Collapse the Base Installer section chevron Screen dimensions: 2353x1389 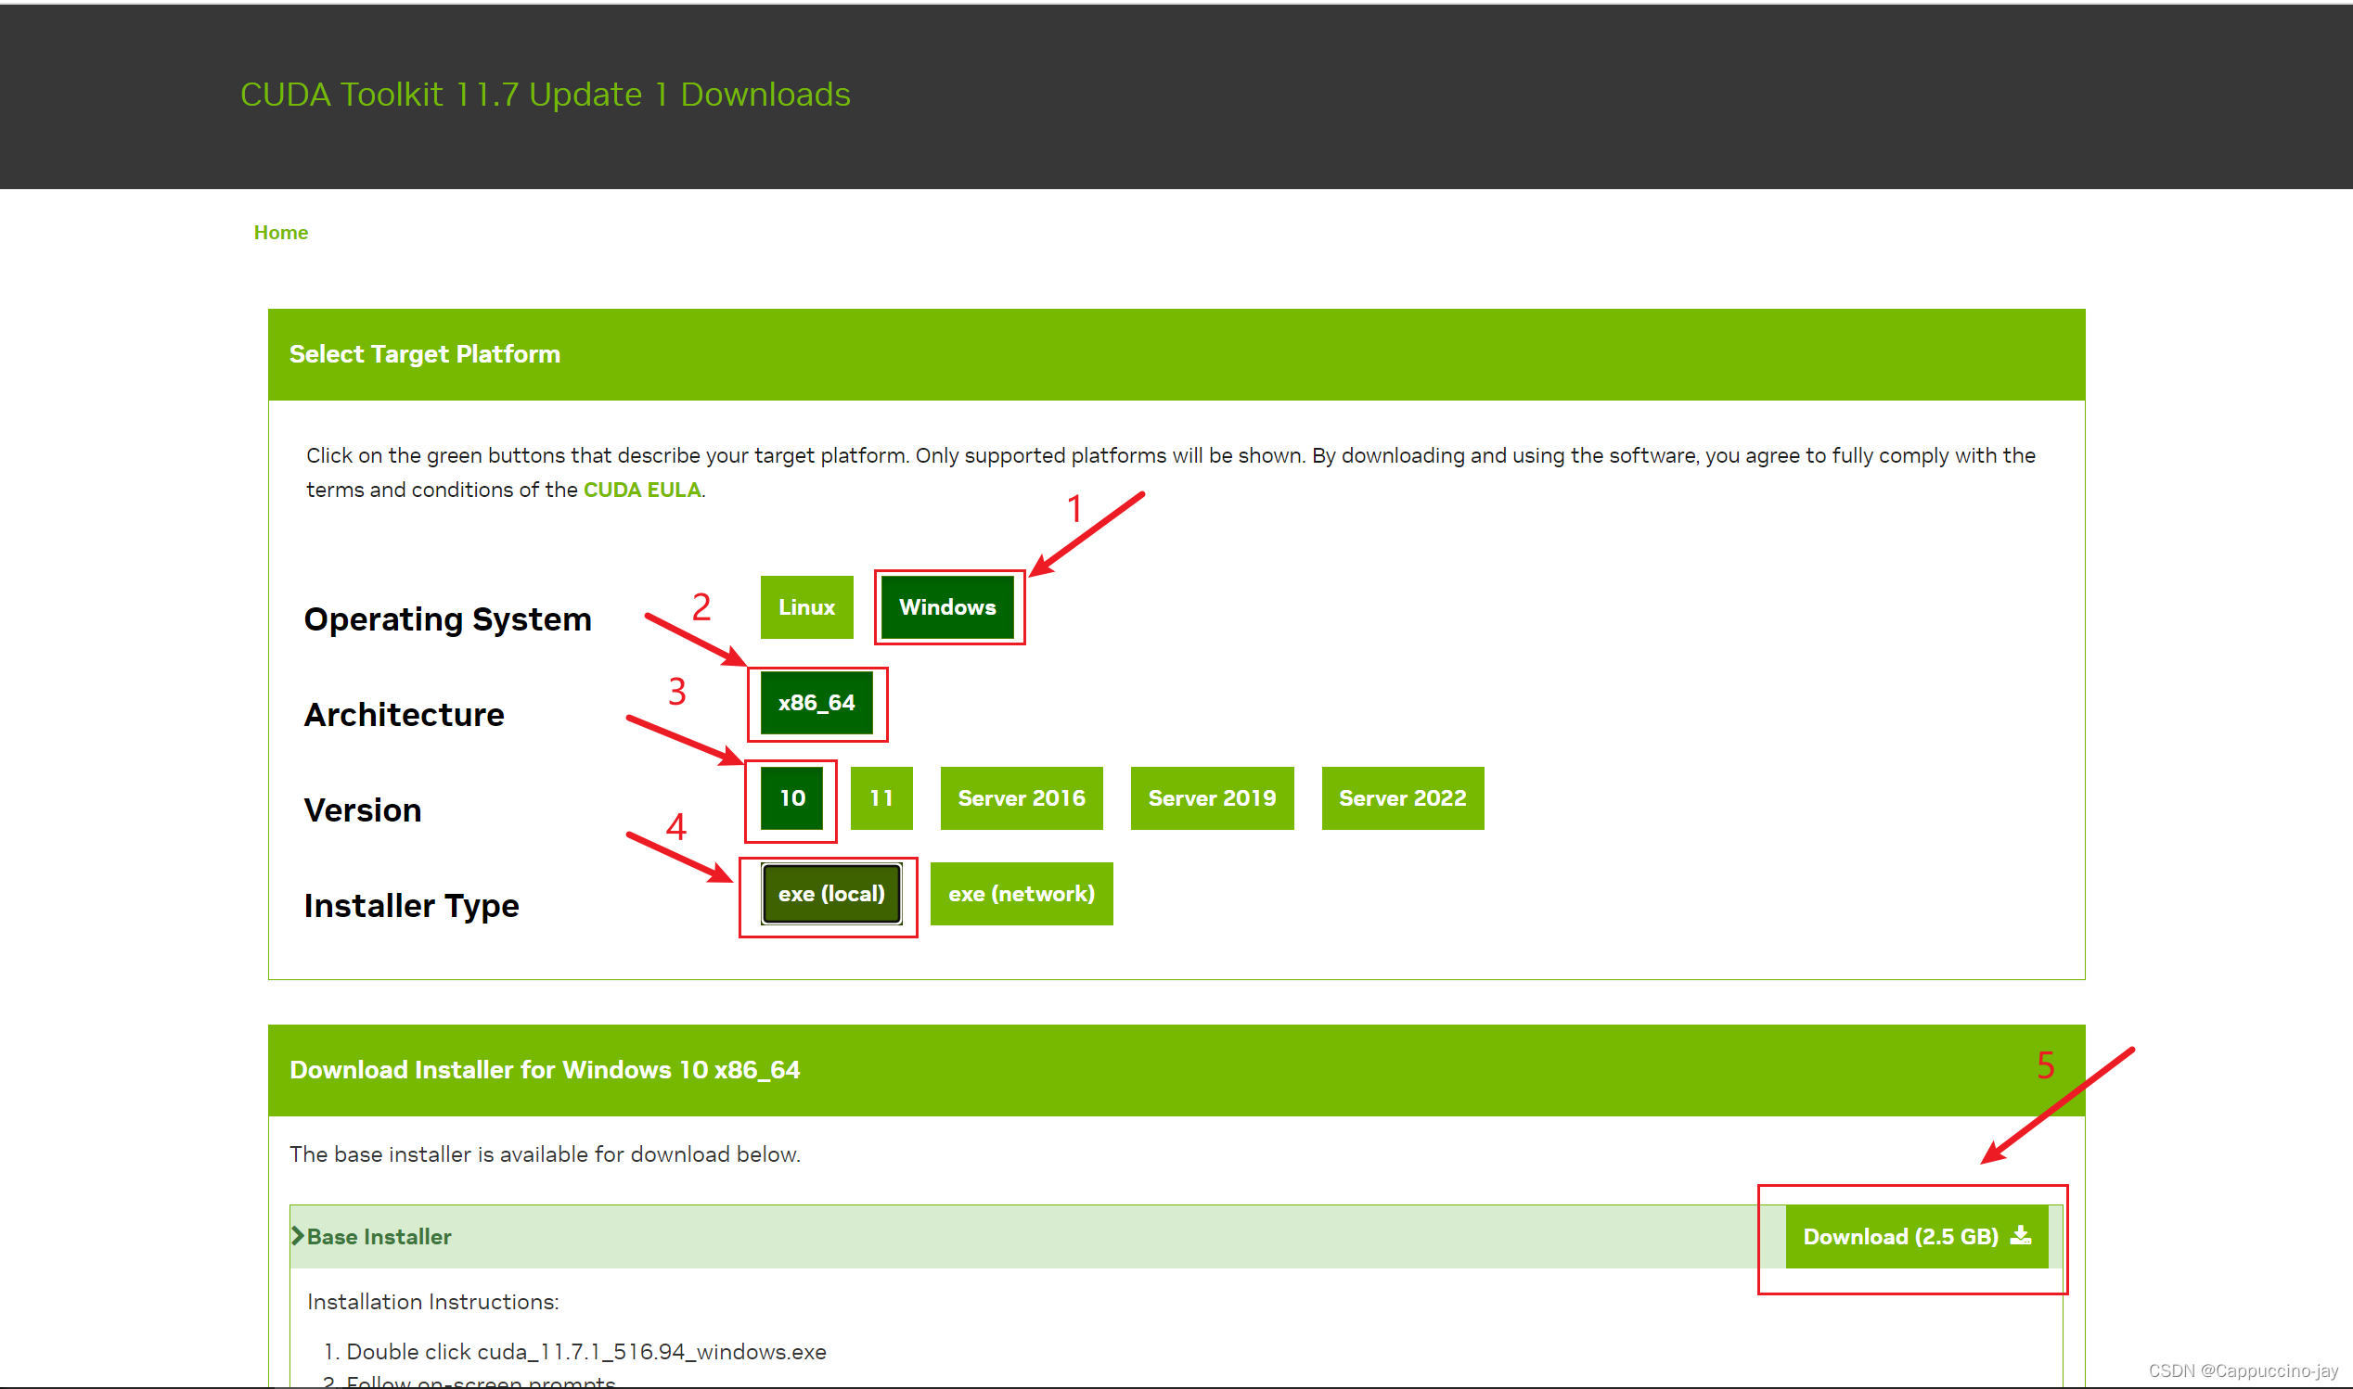coord(298,1235)
